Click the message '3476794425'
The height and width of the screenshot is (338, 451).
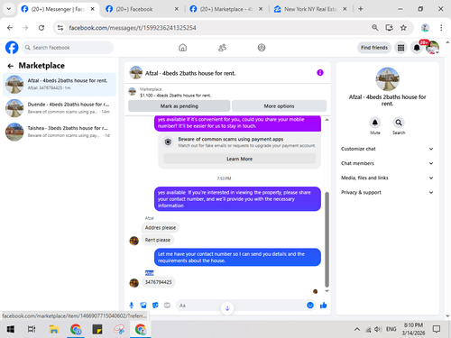tap(159, 282)
